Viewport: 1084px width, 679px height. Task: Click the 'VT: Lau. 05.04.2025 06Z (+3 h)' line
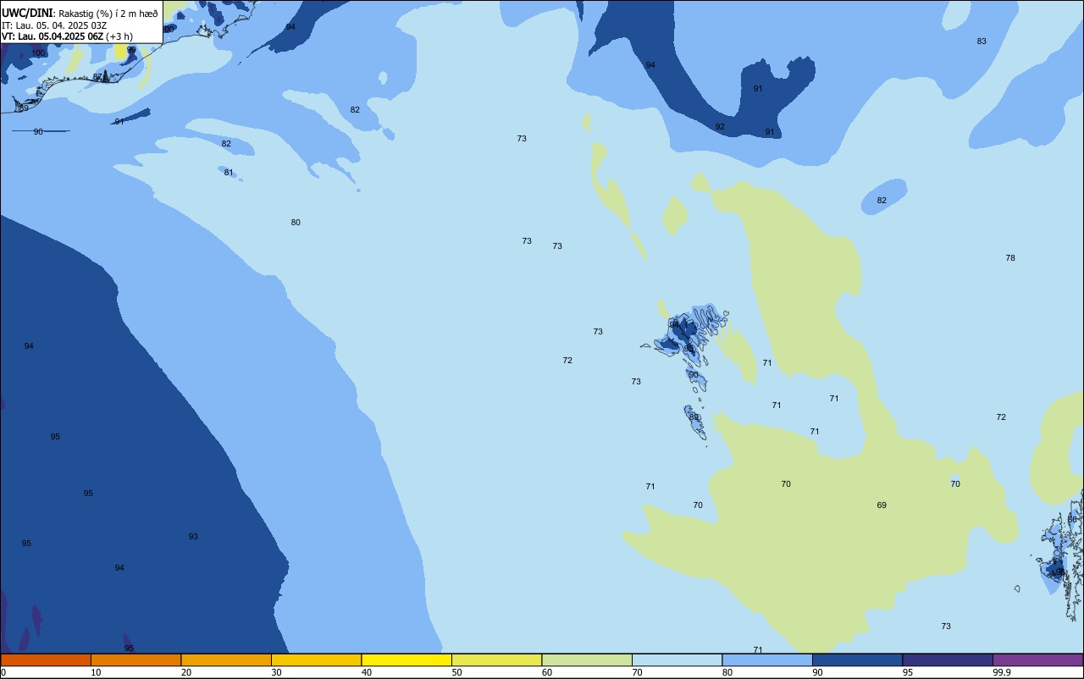67,36
